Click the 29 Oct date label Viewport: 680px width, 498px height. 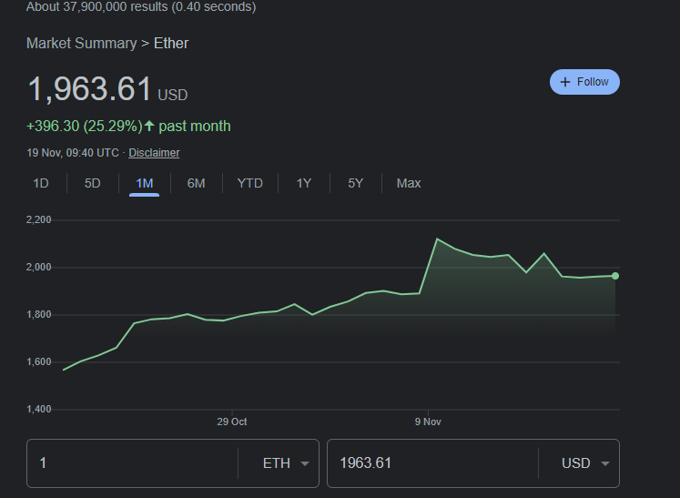232,422
